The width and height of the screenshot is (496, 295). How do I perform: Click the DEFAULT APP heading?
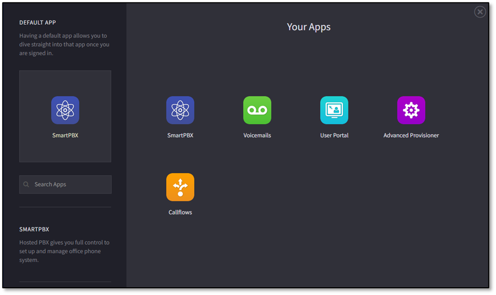(x=38, y=23)
